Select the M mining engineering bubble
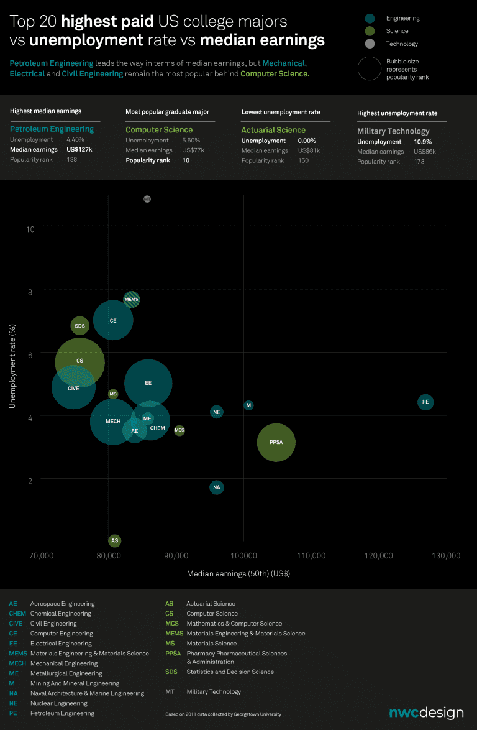 pyautogui.click(x=248, y=405)
